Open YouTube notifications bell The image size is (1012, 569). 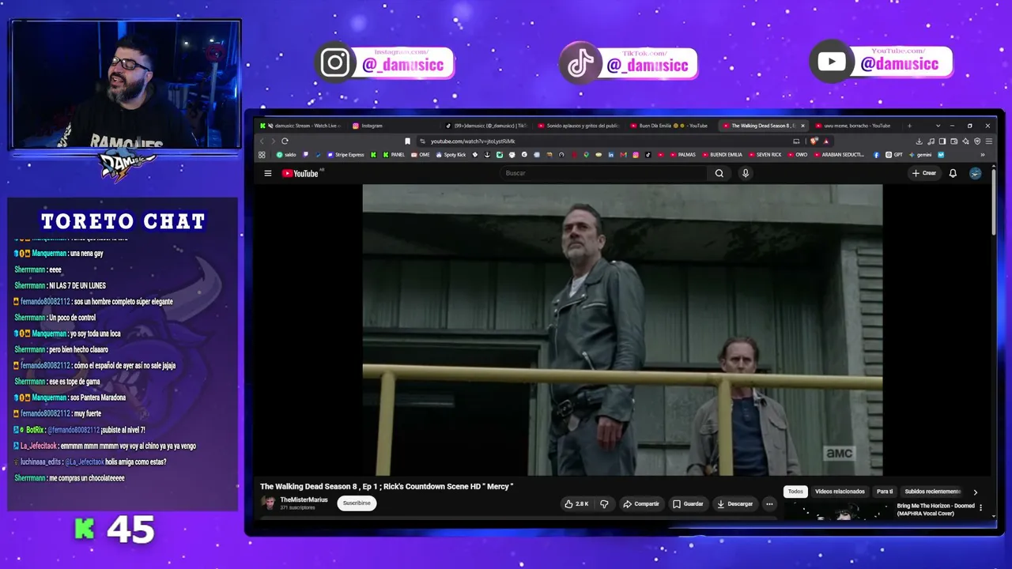pyautogui.click(x=953, y=173)
